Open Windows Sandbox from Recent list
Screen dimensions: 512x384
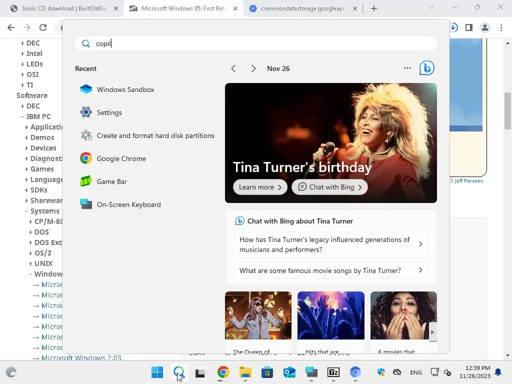117,89
